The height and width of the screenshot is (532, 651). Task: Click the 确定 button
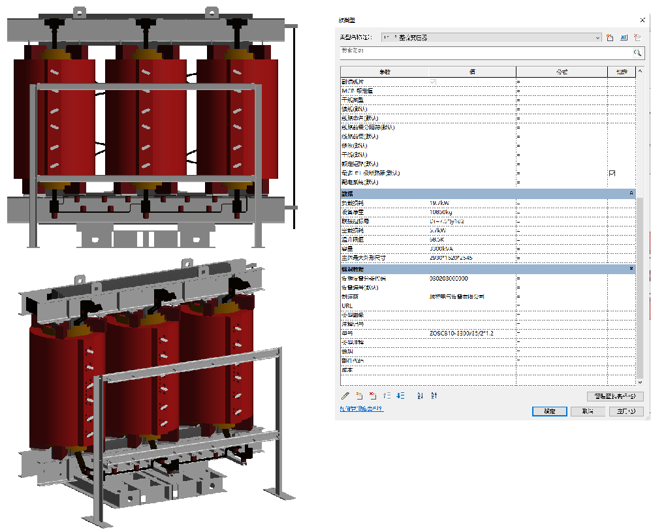pos(548,411)
